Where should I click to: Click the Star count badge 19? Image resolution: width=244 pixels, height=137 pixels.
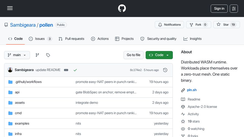233,25
